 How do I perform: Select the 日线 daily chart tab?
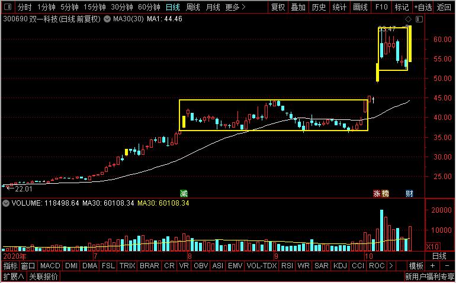click(x=173, y=7)
